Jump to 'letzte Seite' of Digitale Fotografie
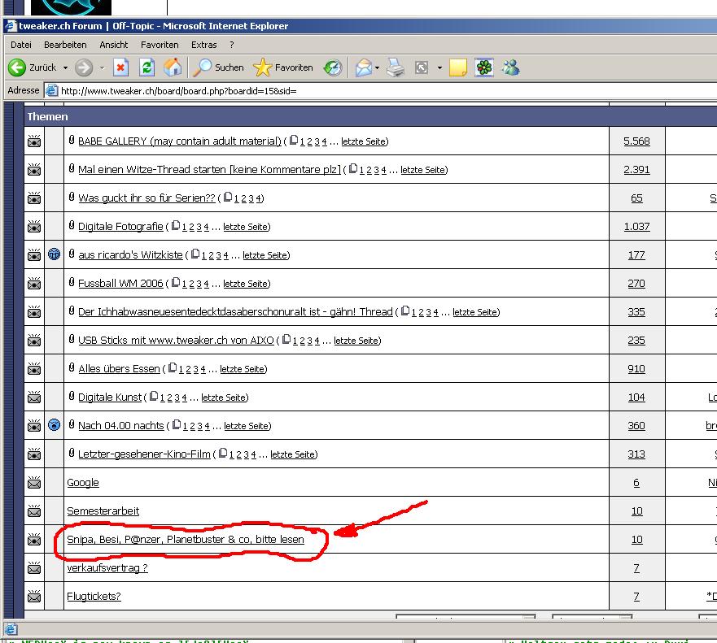The height and width of the screenshot is (643, 717). pyautogui.click(x=246, y=227)
